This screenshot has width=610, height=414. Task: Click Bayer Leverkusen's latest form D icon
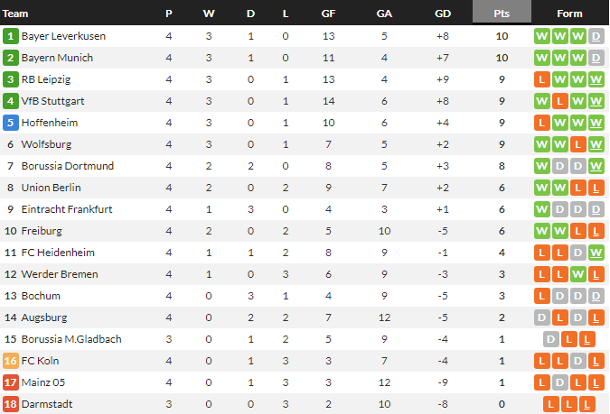[596, 36]
